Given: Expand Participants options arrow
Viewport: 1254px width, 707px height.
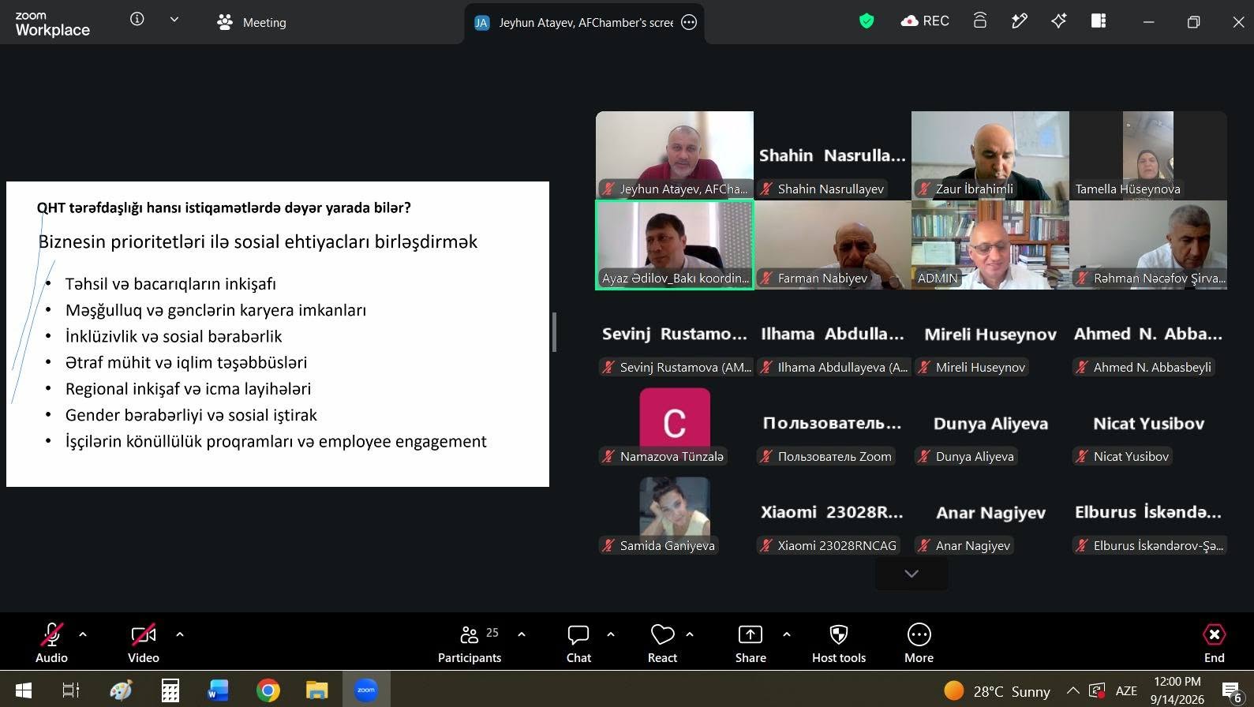Looking at the screenshot, I should tap(522, 634).
